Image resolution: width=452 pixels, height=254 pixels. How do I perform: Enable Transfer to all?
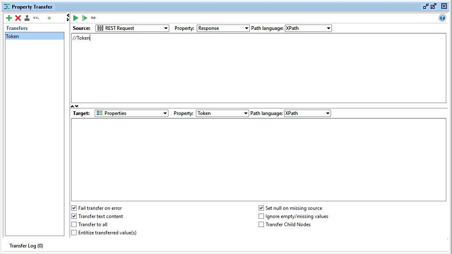[74, 225]
